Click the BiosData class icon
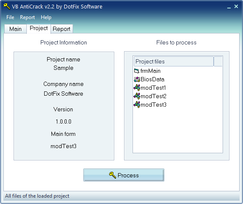This screenshot has width=243, height=204. [137, 80]
